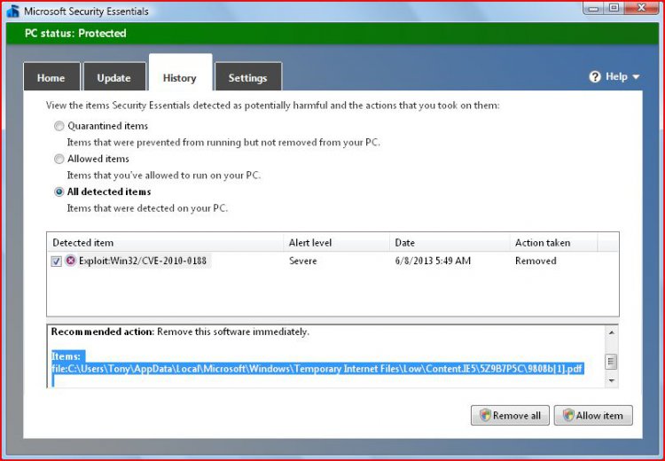Sort by Date column header
Image resolution: width=665 pixels, height=461 pixels.
450,243
